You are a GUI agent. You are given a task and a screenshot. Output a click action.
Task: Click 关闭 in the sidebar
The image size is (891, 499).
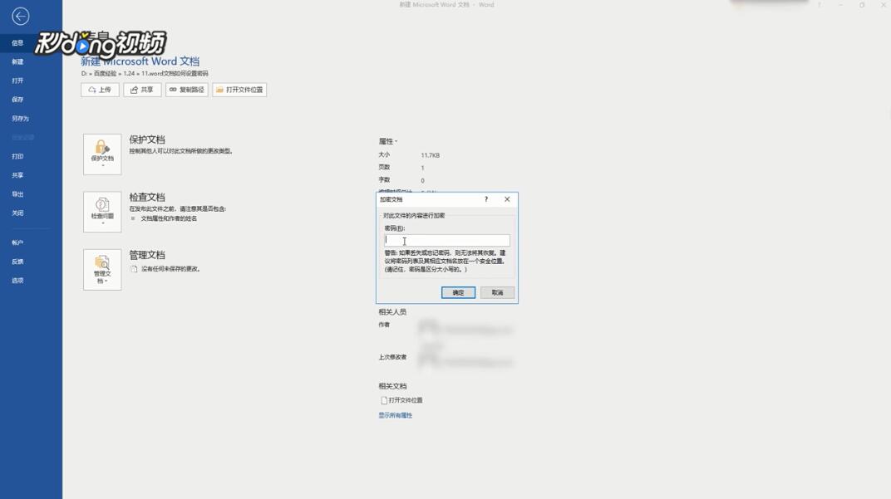(x=17, y=213)
